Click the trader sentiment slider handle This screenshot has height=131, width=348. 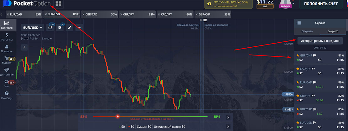pos(118,116)
